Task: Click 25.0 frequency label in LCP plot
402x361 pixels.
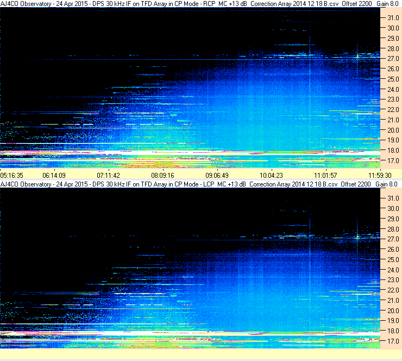Action: (393, 260)
